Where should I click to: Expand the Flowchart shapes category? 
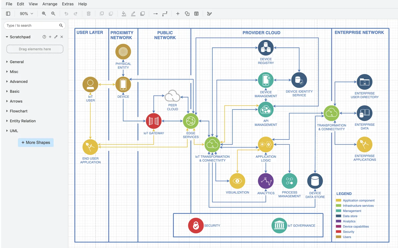pos(19,111)
